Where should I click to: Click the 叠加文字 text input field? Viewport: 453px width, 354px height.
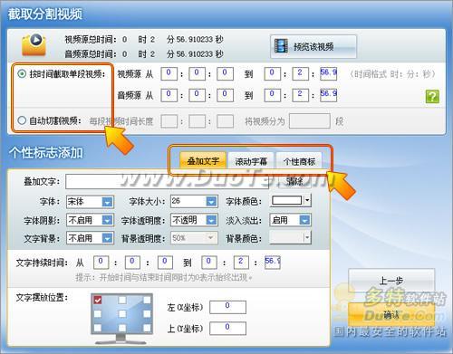click(167, 181)
